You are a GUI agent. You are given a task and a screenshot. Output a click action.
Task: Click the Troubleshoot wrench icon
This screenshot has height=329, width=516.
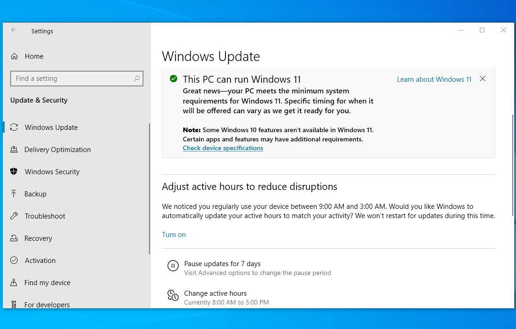[x=14, y=216]
